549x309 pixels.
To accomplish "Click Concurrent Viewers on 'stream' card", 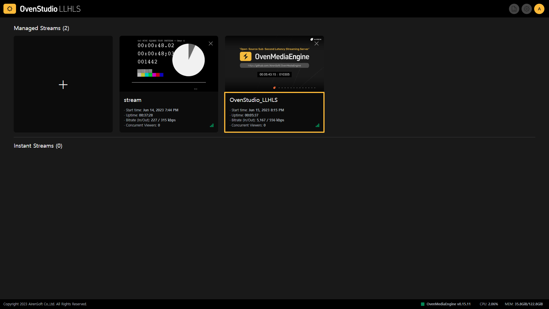I will click(x=143, y=125).
